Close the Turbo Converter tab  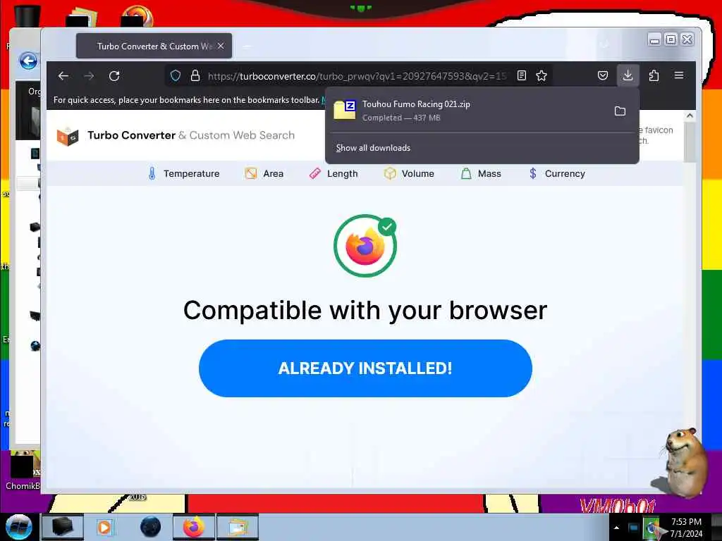[221, 46]
